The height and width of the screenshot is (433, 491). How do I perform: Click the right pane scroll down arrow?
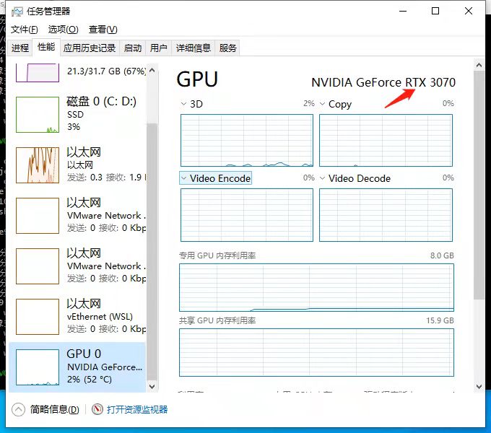[x=479, y=386]
